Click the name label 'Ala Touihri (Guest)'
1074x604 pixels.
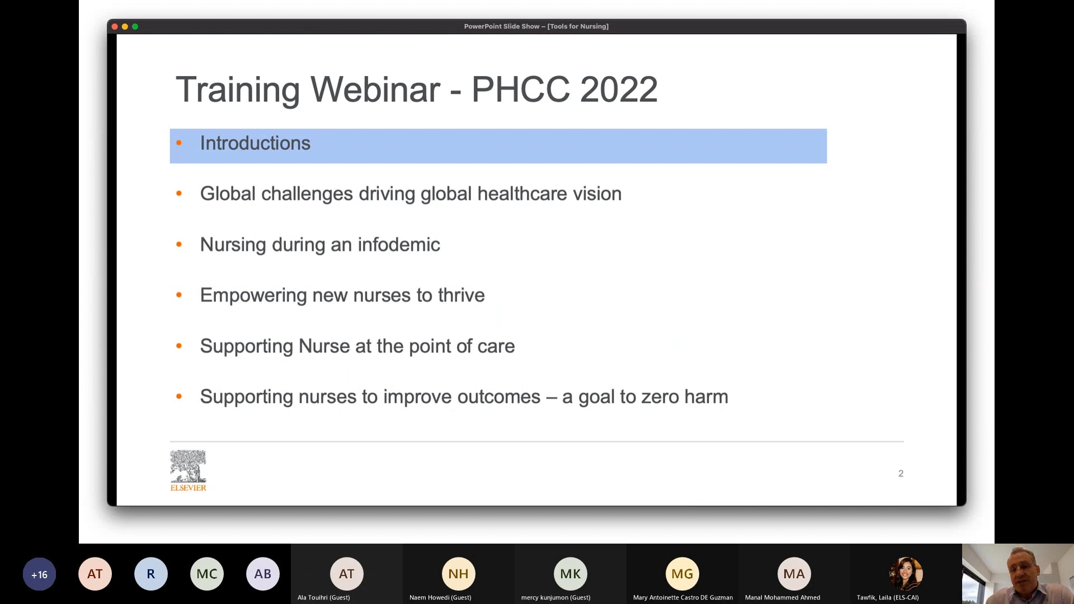(324, 597)
